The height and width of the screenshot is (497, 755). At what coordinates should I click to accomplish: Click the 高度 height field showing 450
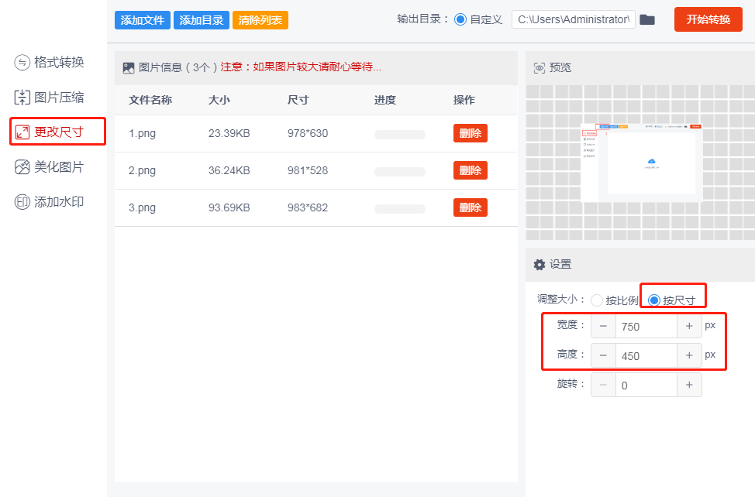tap(646, 355)
